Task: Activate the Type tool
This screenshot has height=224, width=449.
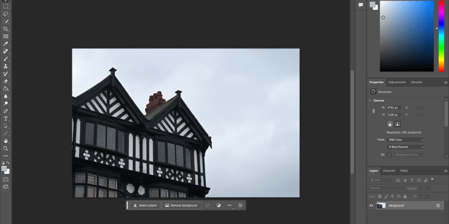Action: click(x=6, y=119)
